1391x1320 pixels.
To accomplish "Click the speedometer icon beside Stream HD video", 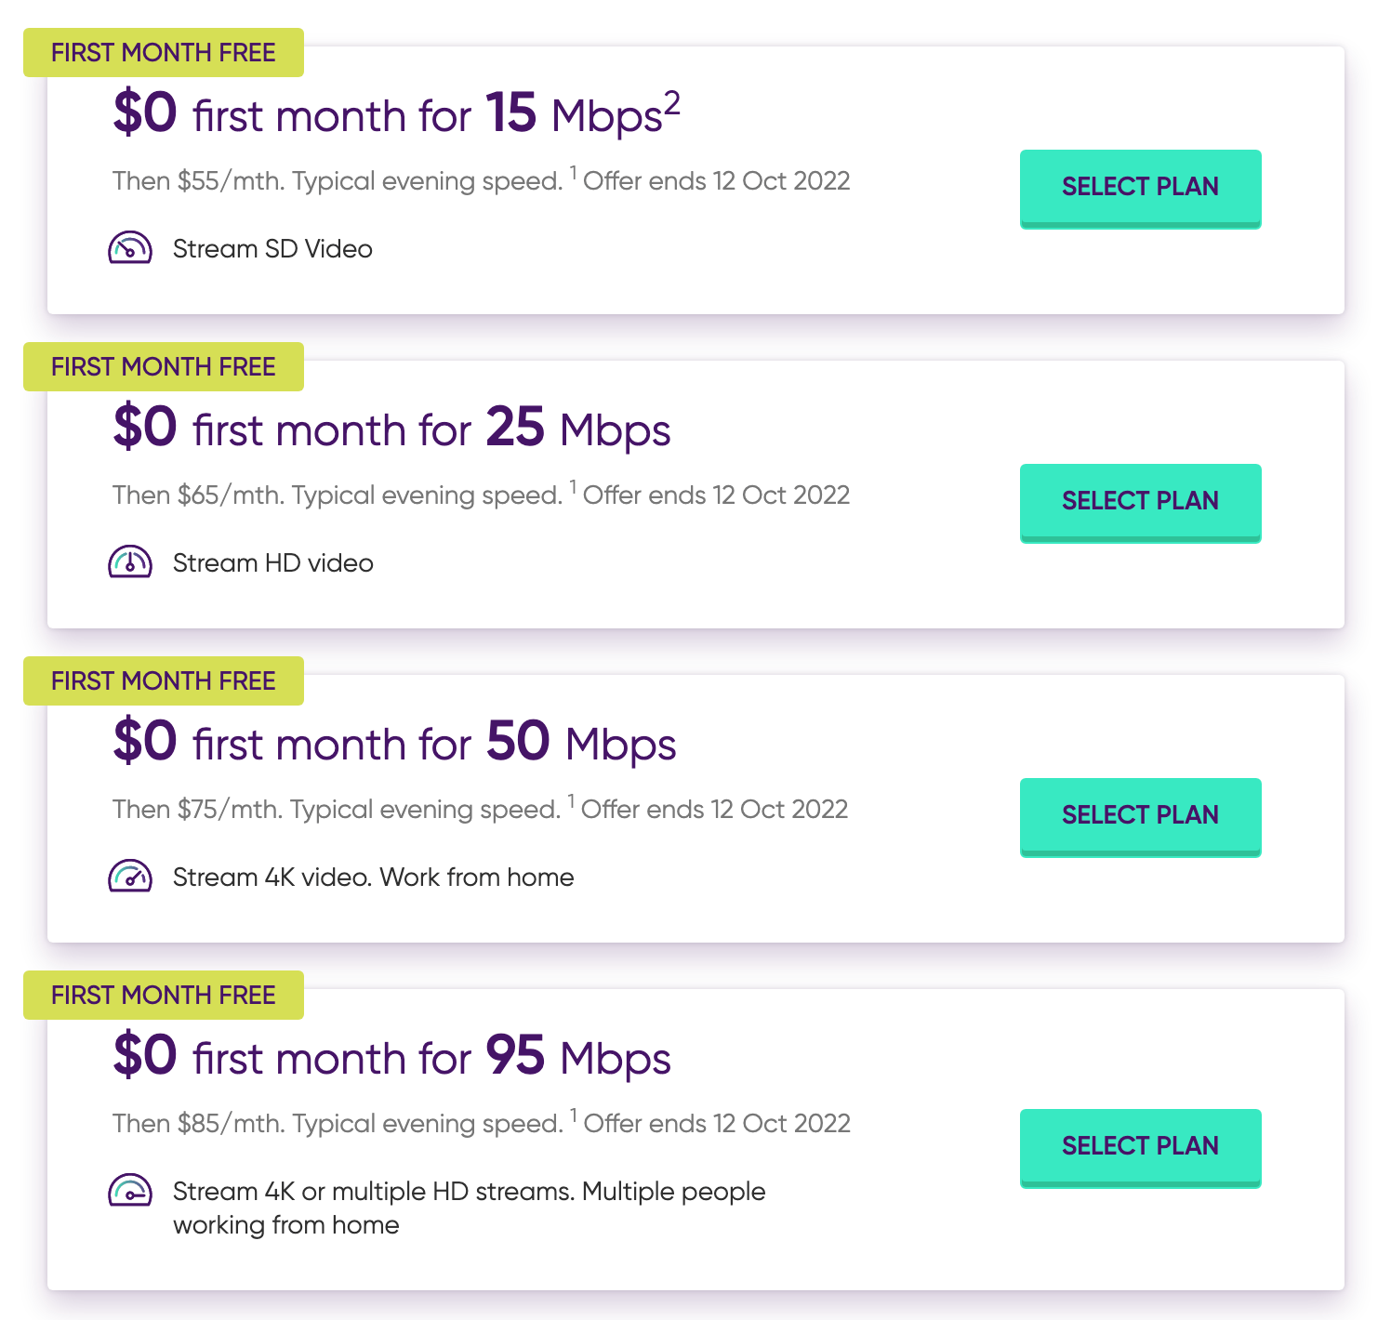I will click(130, 562).
